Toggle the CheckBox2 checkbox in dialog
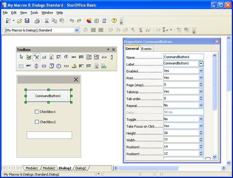The image size is (233, 178). click(x=37, y=122)
